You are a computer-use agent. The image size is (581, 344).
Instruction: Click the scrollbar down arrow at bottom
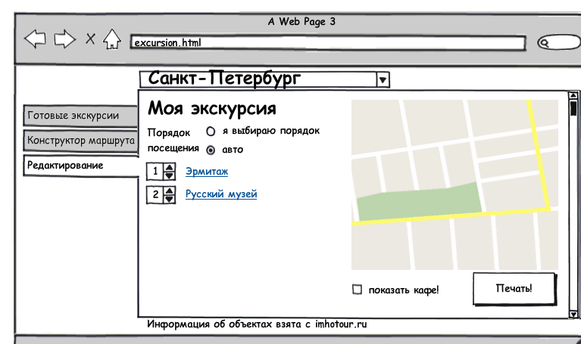[573, 313]
